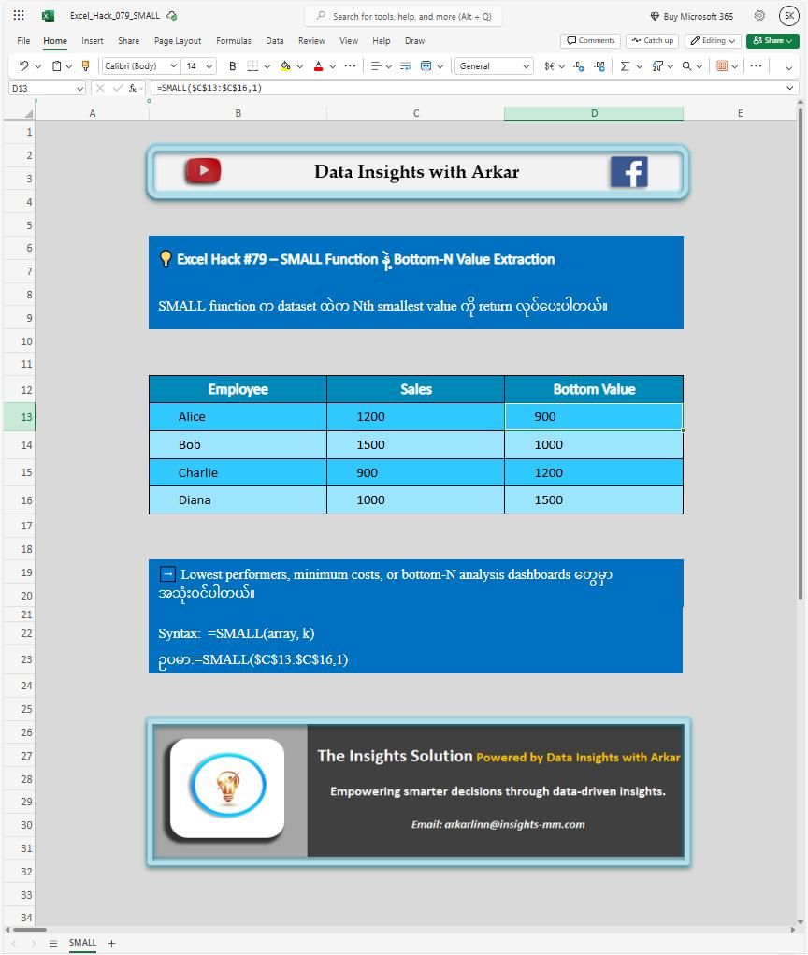
Task: Click the search box for tools
Action: coord(404,16)
